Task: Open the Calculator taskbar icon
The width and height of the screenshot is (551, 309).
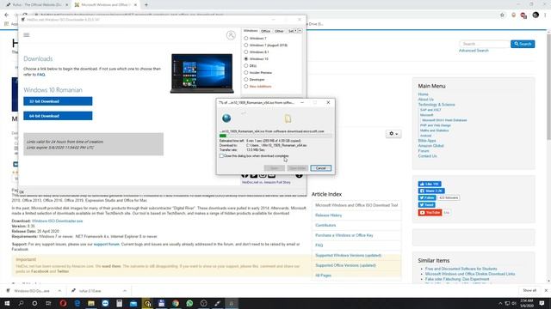Action: [x=119, y=303]
